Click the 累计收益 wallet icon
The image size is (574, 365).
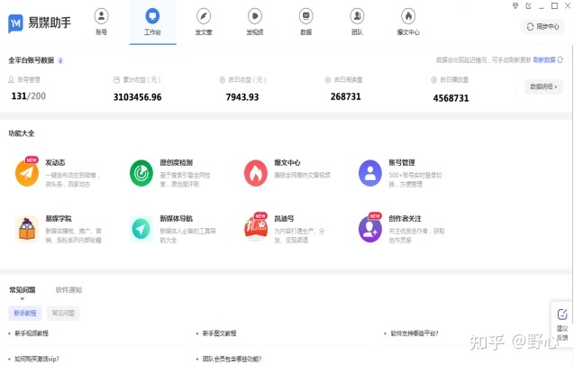point(117,80)
